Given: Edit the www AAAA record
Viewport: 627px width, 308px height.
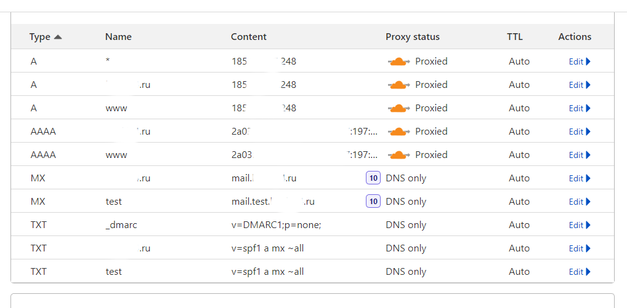Looking at the screenshot, I should point(580,155).
